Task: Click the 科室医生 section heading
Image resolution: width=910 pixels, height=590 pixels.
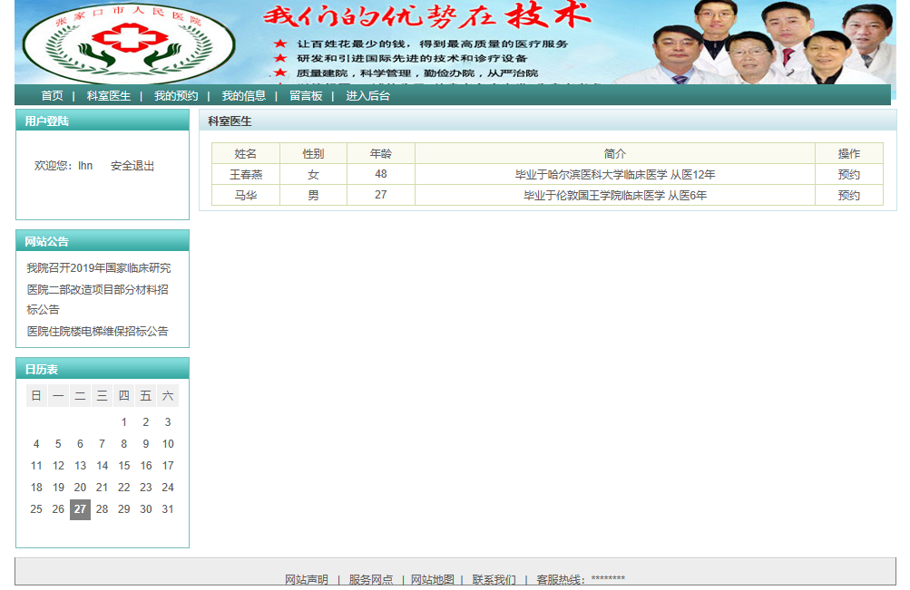Action: pos(230,121)
